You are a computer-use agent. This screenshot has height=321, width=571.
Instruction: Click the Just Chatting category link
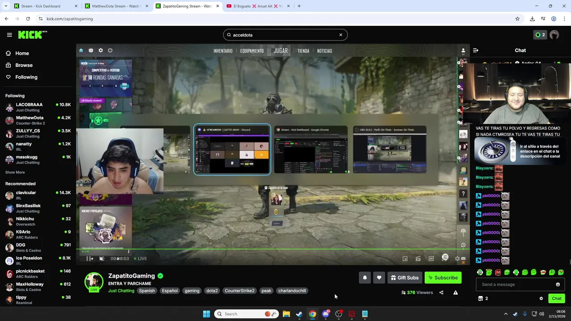[121, 291]
